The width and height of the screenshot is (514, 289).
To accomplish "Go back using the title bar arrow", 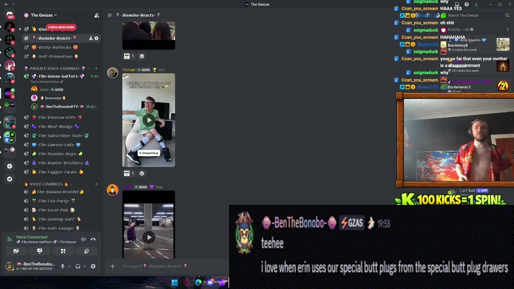I will click(6, 4).
